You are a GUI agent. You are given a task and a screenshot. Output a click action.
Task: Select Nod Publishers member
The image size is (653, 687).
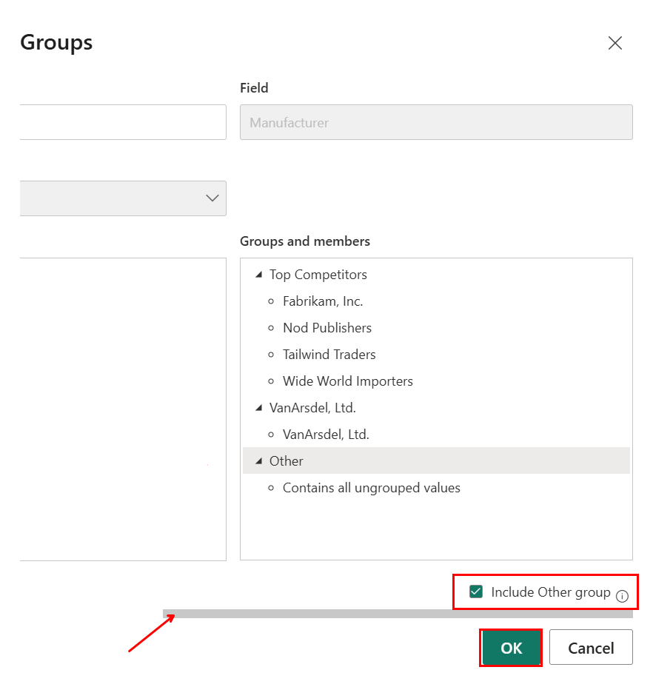(327, 328)
